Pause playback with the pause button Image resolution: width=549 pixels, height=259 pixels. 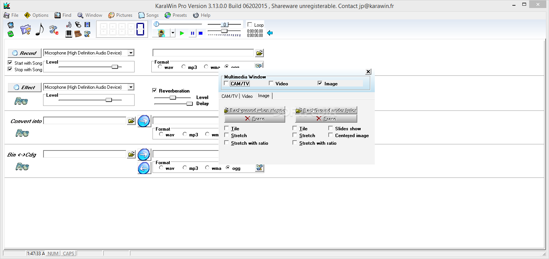(x=193, y=33)
